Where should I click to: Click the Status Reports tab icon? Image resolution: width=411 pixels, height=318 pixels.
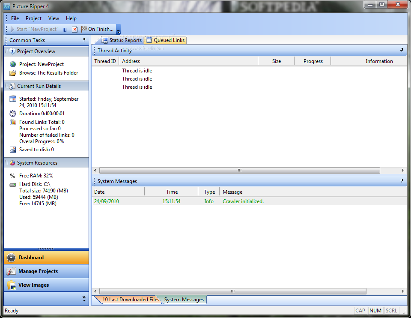pos(105,40)
